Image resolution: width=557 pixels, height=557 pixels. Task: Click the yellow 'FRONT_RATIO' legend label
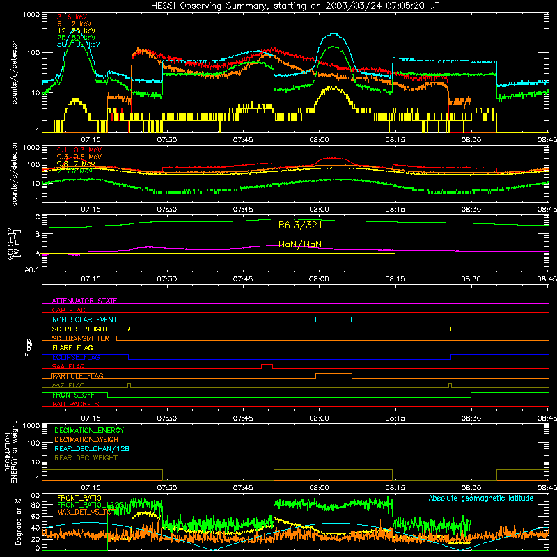[x=79, y=498]
